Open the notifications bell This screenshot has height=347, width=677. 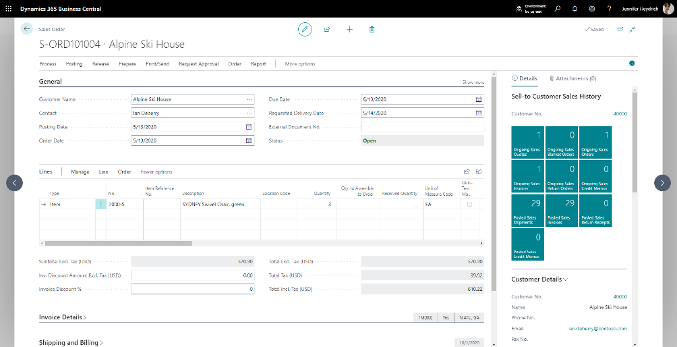point(575,9)
